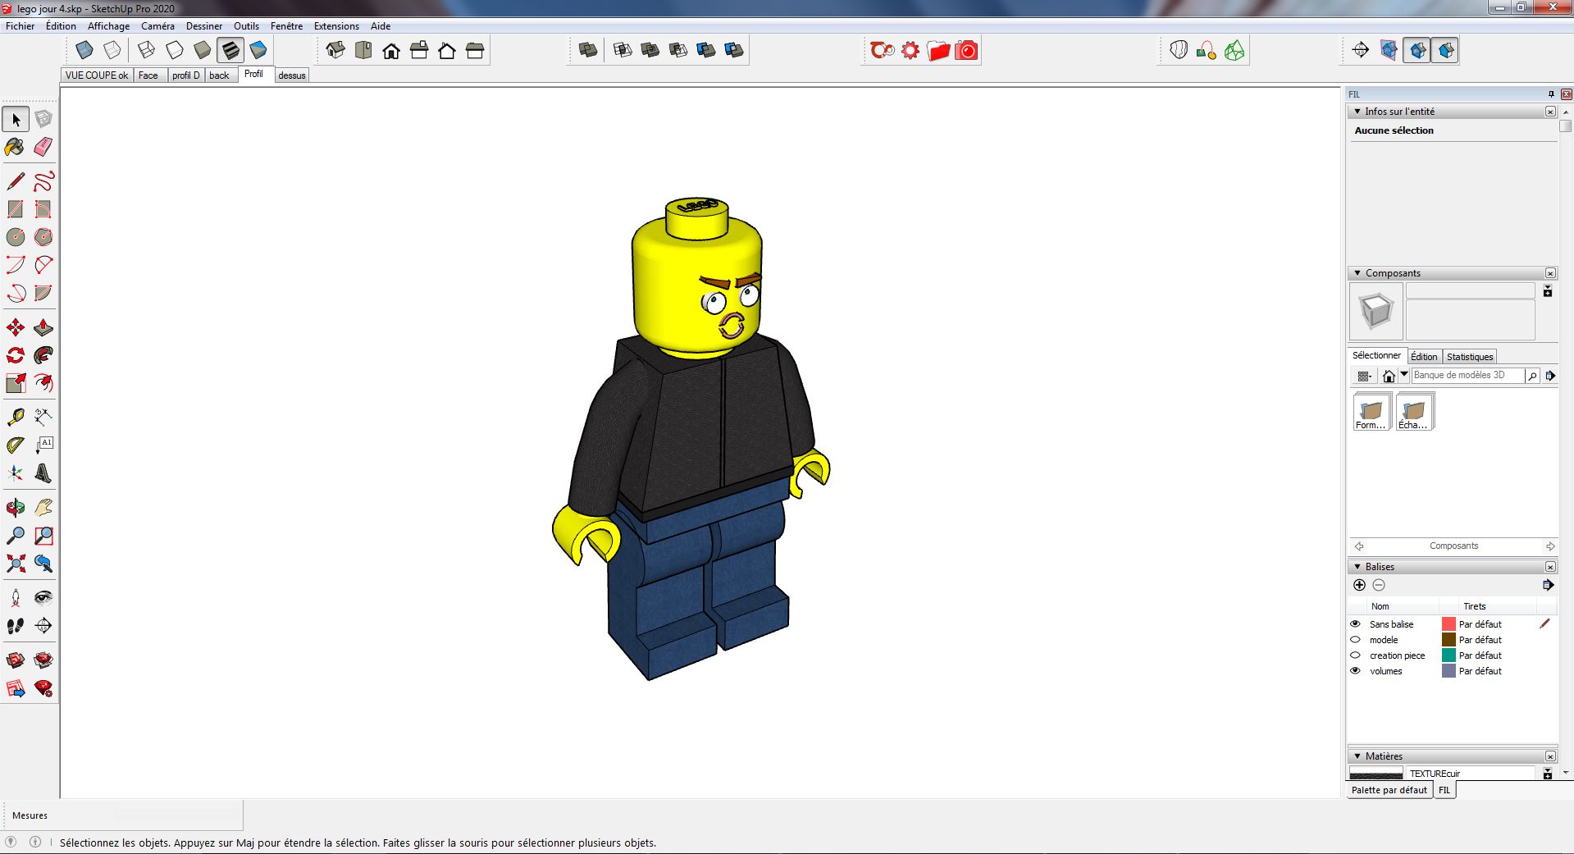
Task: Collapse the Infos sur l'entité panel
Action: pos(1357,112)
